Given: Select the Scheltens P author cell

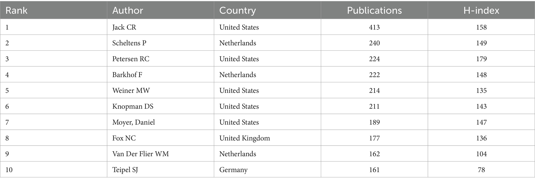Looking at the screenshot, I should 129,43.
